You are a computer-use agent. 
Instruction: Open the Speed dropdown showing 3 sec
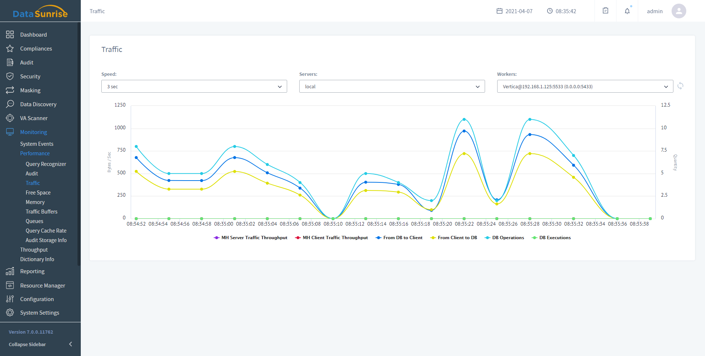click(194, 86)
